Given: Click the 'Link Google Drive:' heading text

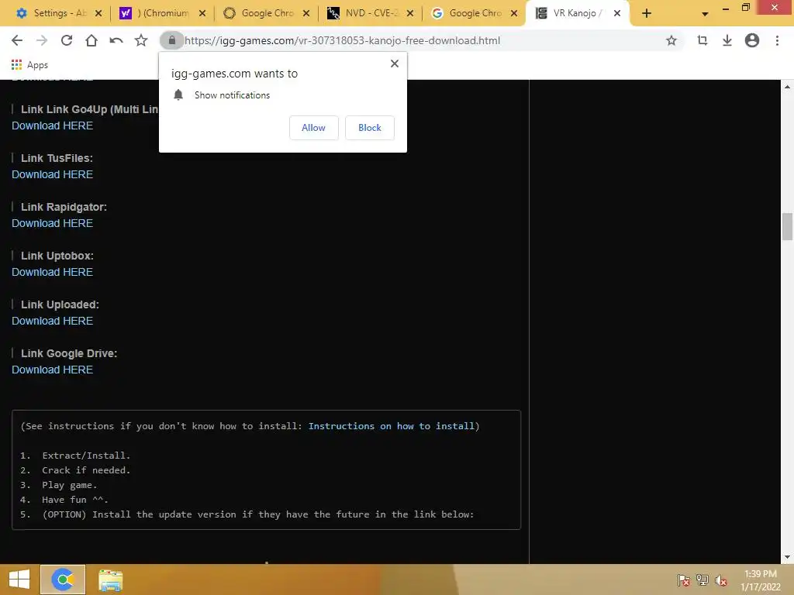Looking at the screenshot, I should [x=69, y=353].
